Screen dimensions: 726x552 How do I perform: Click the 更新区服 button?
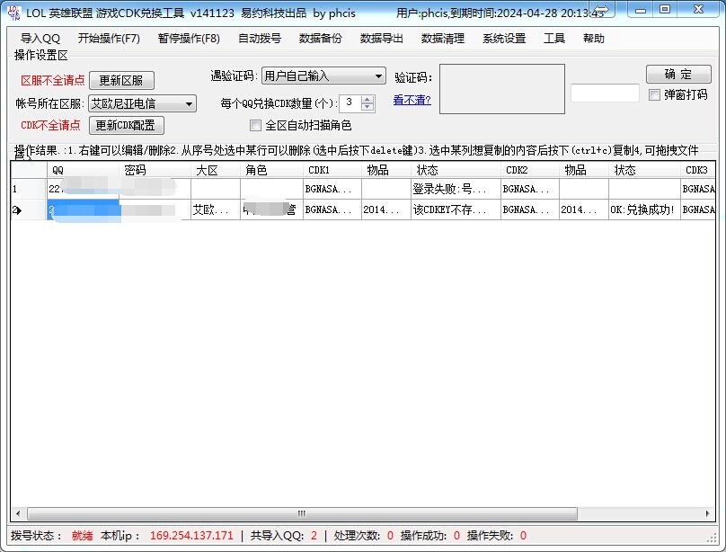[x=121, y=81]
